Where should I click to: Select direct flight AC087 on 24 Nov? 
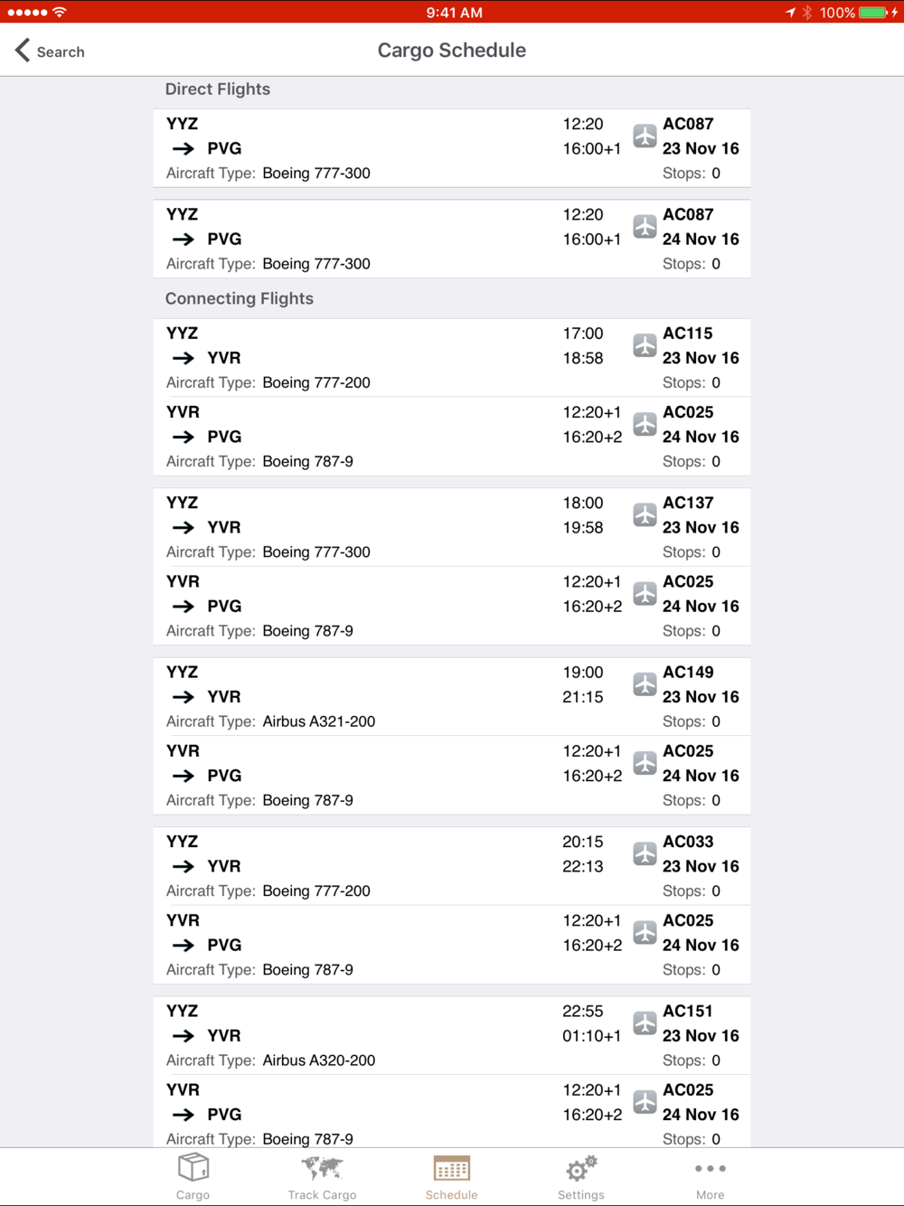pyautogui.click(x=451, y=239)
